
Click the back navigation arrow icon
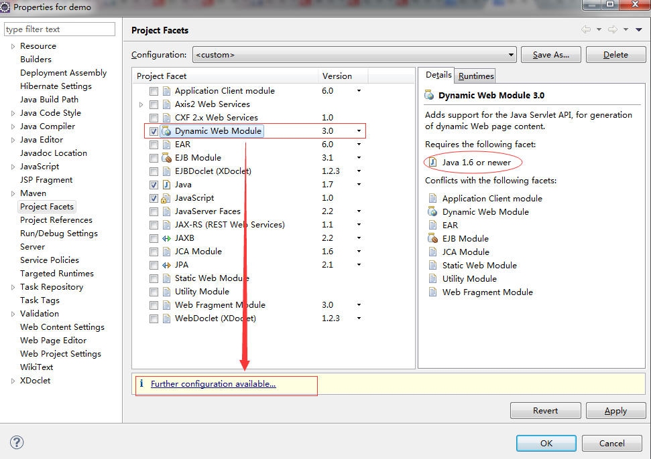[x=586, y=29]
